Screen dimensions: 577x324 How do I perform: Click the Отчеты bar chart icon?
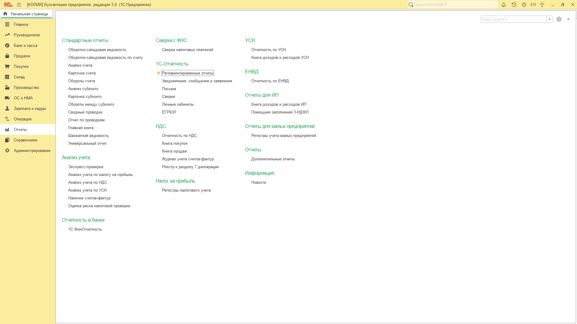coord(7,129)
